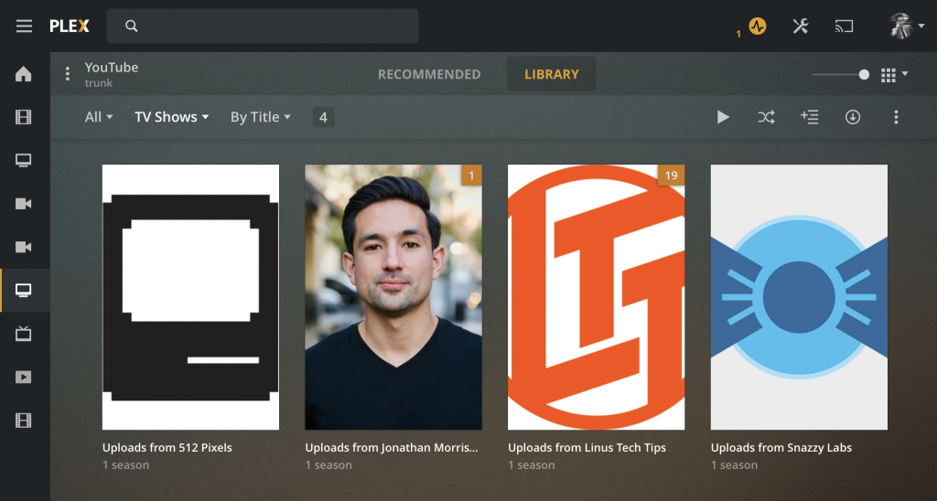Click 1 season under Linus Tech Tips

[x=532, y=465]
